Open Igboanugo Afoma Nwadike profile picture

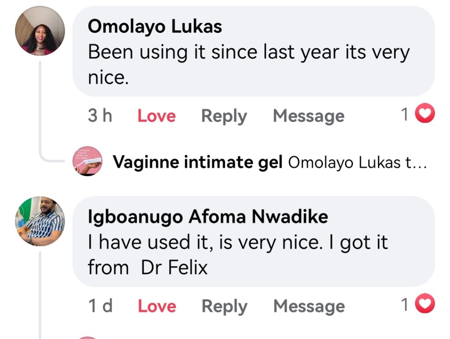pyautogui.click(x=40, y=221)
